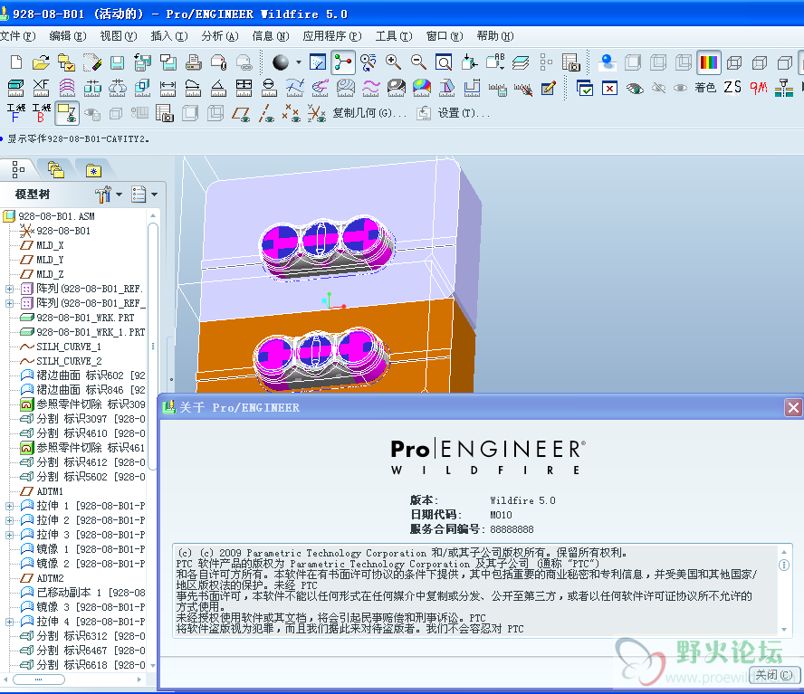Click the green eye show icon

click(635, 88)
